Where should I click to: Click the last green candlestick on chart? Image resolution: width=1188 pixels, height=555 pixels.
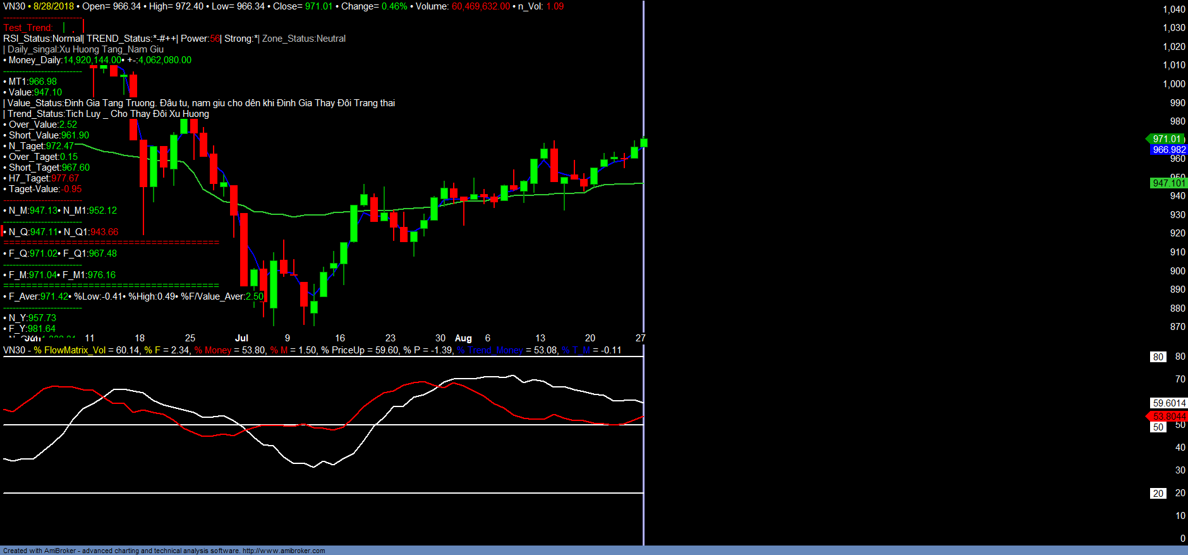643,142
